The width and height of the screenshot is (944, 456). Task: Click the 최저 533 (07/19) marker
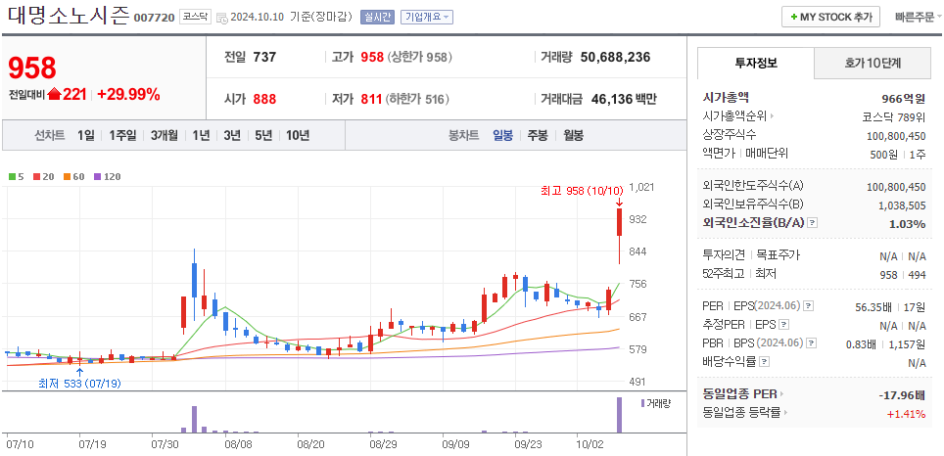tap(79, 383)
